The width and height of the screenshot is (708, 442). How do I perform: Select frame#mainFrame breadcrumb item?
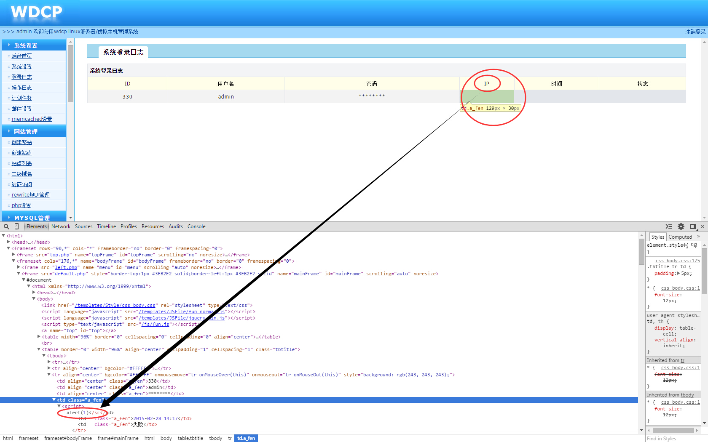point(118,438)
